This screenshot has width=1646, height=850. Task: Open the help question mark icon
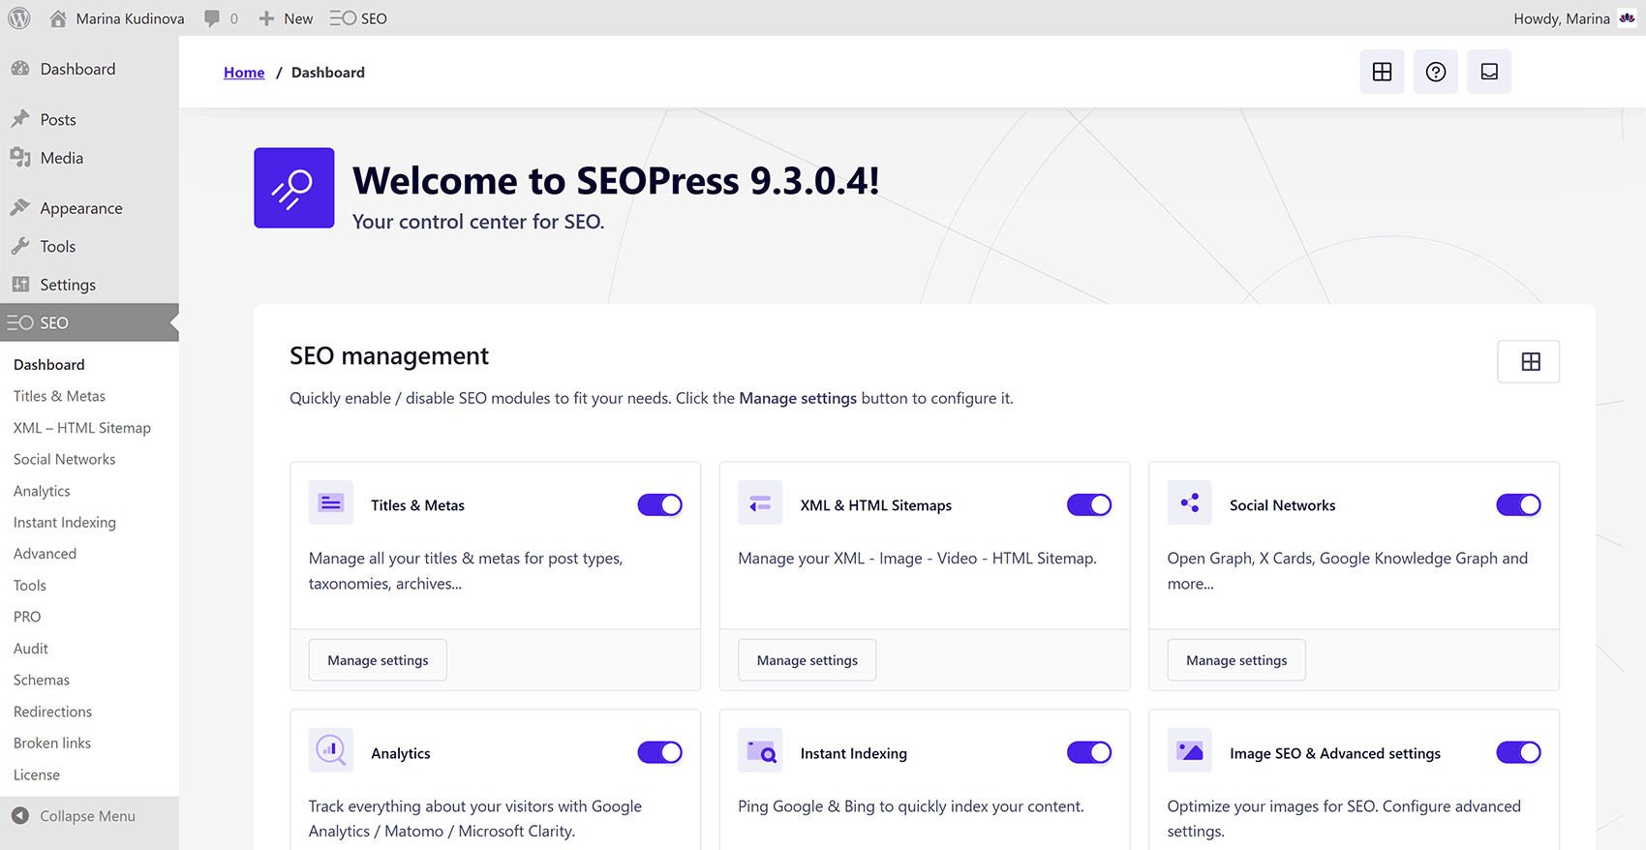point(1436,72)
